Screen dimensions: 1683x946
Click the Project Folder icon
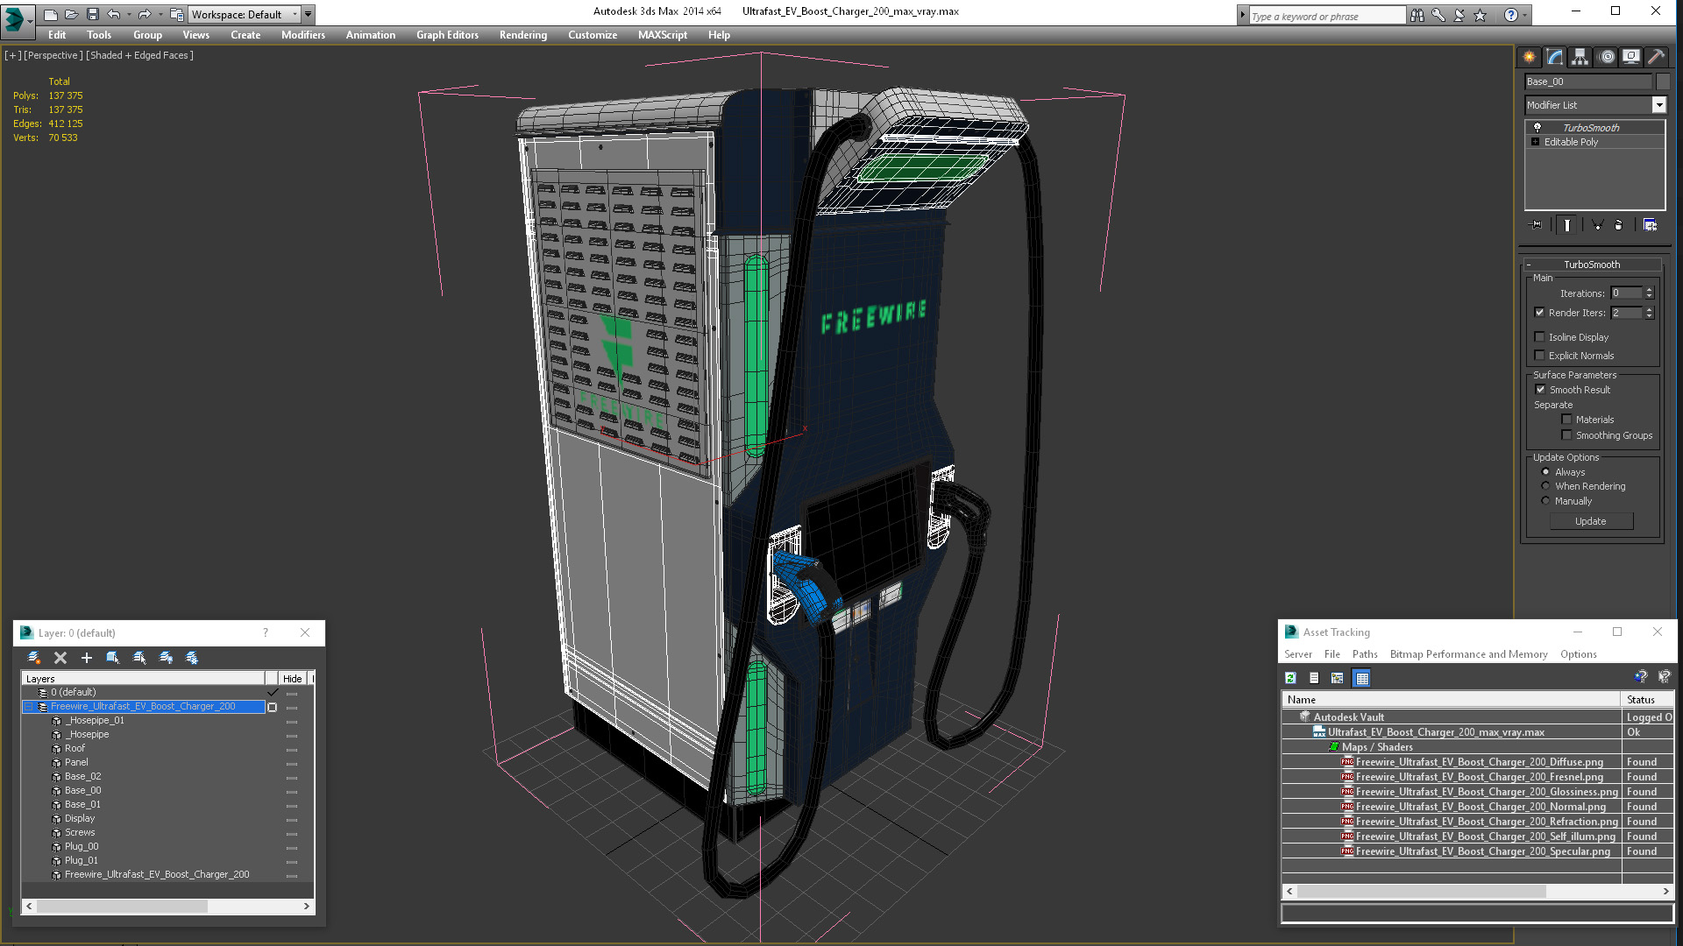pos(176,14)
